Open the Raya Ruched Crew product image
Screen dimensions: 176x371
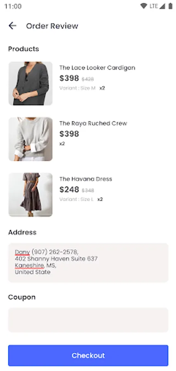[30, 139]
